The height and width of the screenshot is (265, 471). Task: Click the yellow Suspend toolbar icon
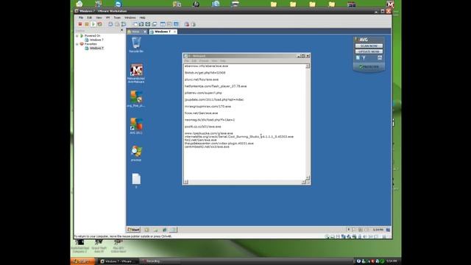(87, 24)
